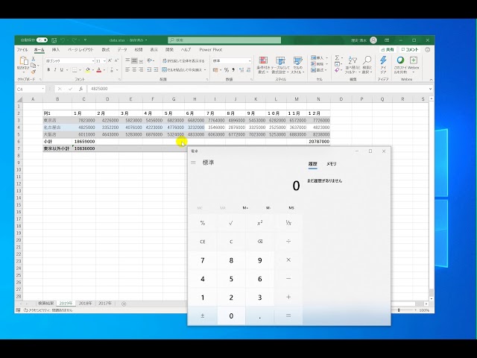
Task: Click the Paste (貼り付け) icon
Action: pyautogui.click(x=24, y=63)
